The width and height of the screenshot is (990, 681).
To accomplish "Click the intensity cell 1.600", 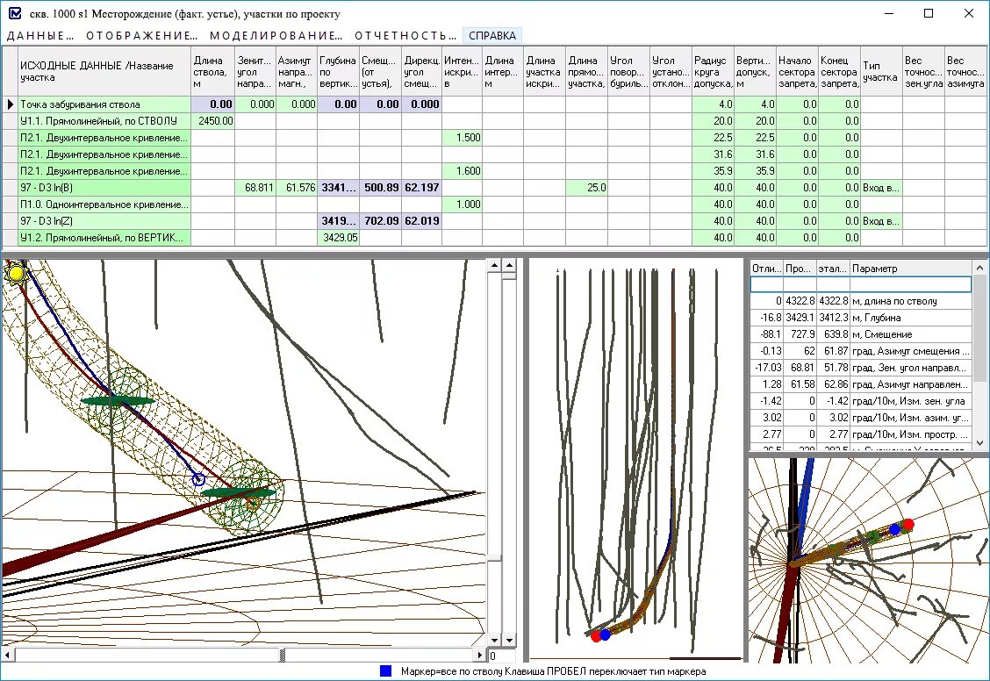I will (x=463, y=171).
